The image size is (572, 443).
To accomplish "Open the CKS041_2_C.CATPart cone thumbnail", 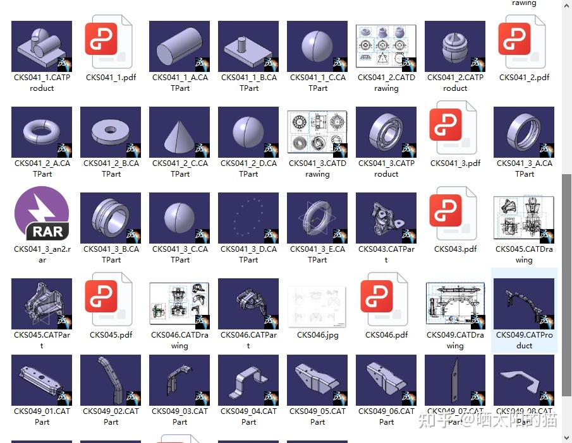I will [x=179, y=131].
